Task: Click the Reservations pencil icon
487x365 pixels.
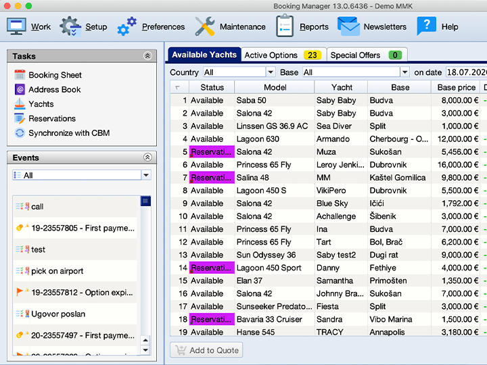Action: pos(20,118)
